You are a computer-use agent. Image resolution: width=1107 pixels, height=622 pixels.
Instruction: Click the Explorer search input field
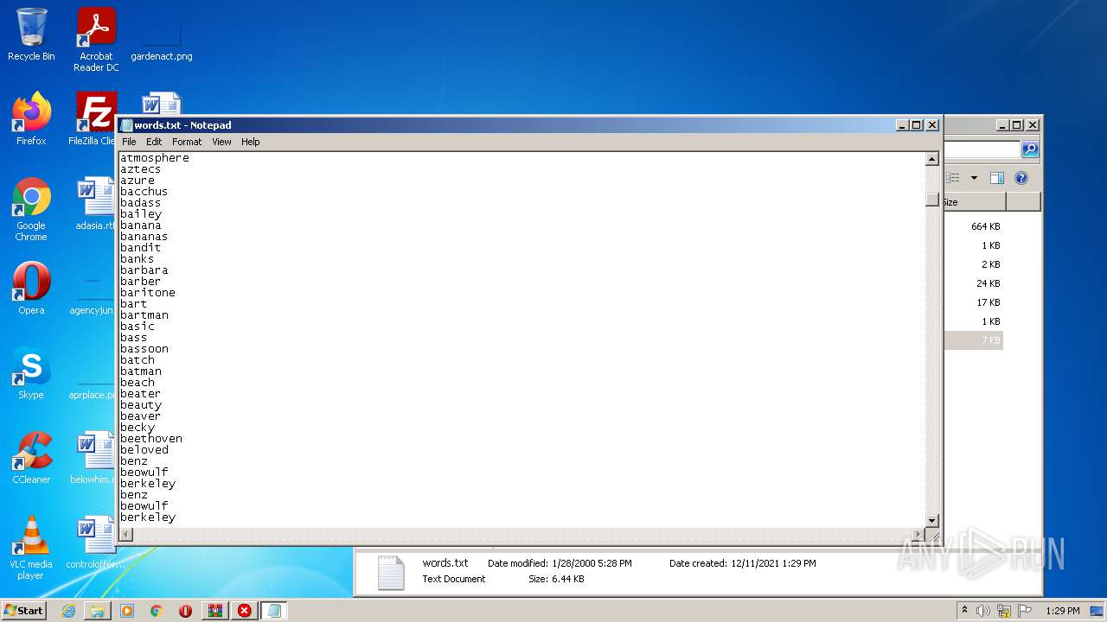982,149
